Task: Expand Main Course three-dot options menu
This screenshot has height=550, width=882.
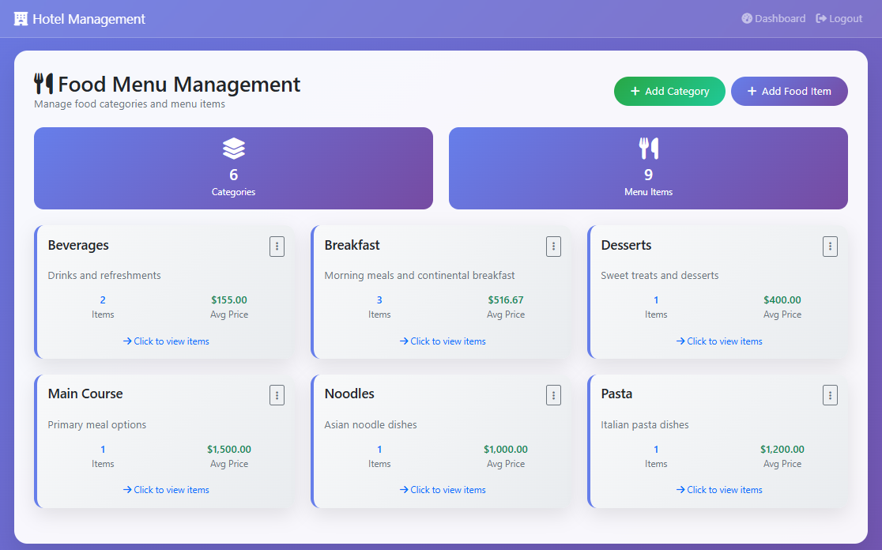Action: point(277,395)
